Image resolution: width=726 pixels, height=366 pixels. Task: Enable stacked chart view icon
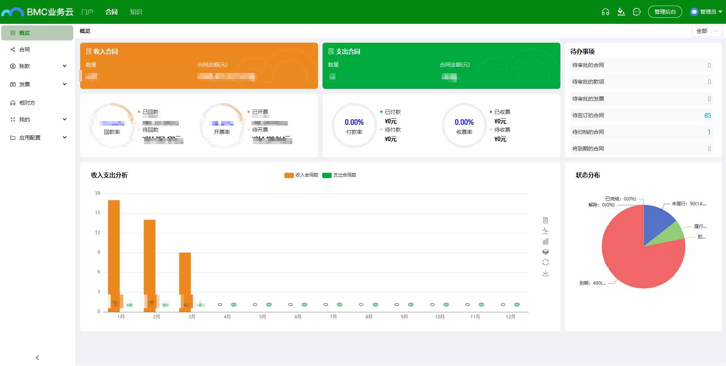(x=545, y=252)
